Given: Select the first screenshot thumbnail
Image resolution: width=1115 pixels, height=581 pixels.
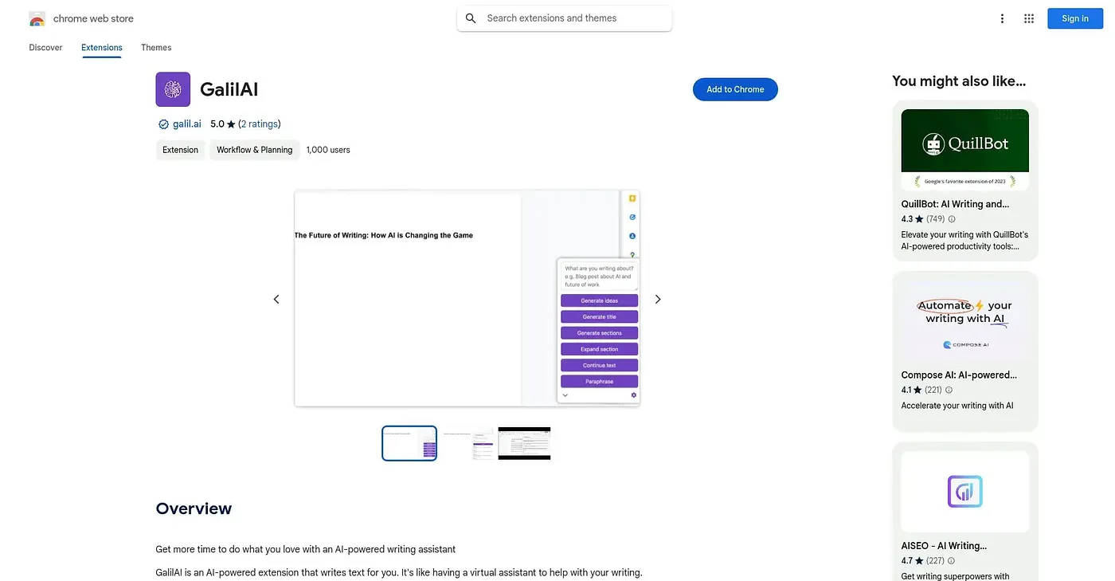Looking at the screenshot, I should [x=409, y=443].
